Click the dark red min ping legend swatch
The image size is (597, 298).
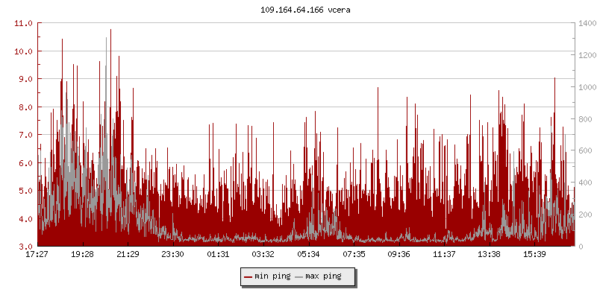tap(249, 276)
